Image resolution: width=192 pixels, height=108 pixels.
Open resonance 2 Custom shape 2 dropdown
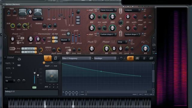click(x=132, y=34)
